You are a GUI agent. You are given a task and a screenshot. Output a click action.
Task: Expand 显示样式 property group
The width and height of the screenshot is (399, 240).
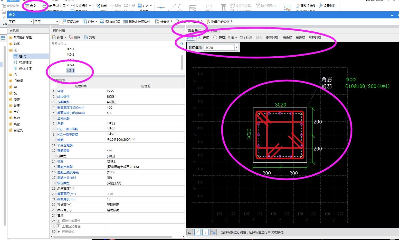click(x=59, y=232)
